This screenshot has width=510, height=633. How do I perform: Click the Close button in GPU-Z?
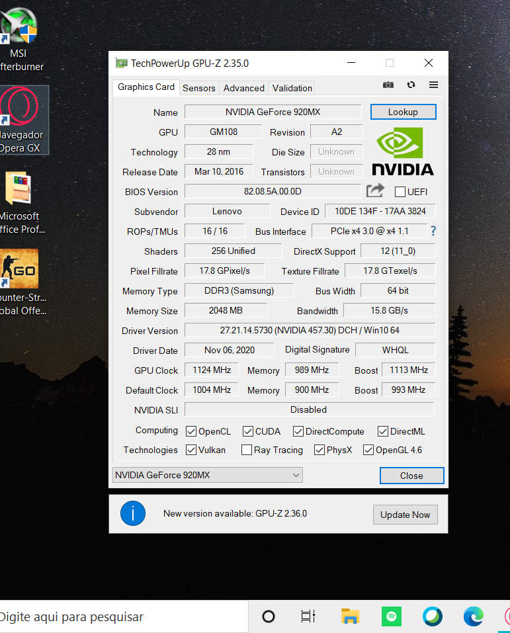tap(411, 476)
